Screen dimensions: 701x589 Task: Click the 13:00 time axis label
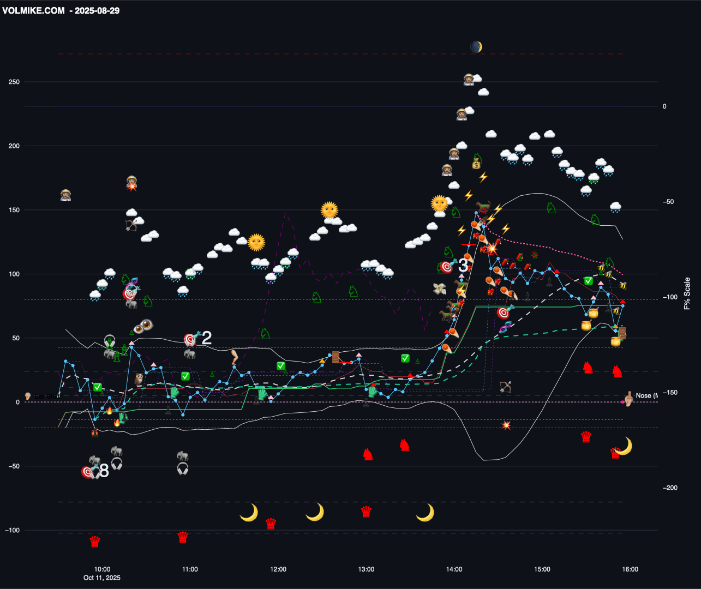(366, 569)
